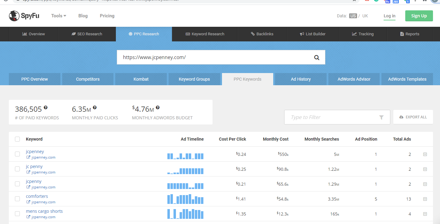Click the browser bookmark star icon

354,1
